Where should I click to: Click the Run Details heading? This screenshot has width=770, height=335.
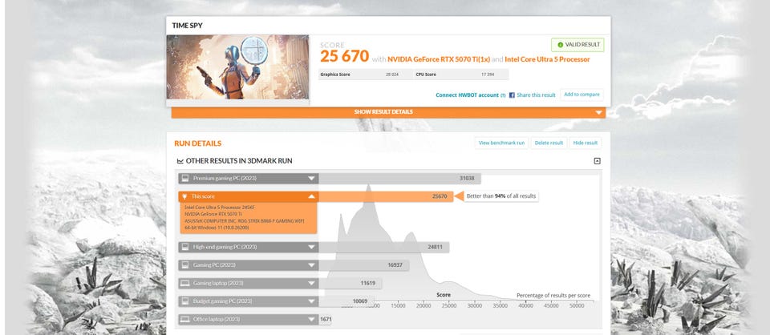(x=198, y=143)
